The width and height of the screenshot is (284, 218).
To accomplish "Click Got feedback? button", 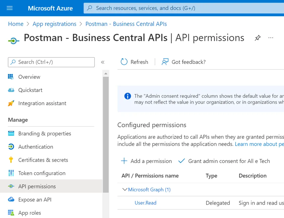I will pyautogui.click(x=183, y=62).
